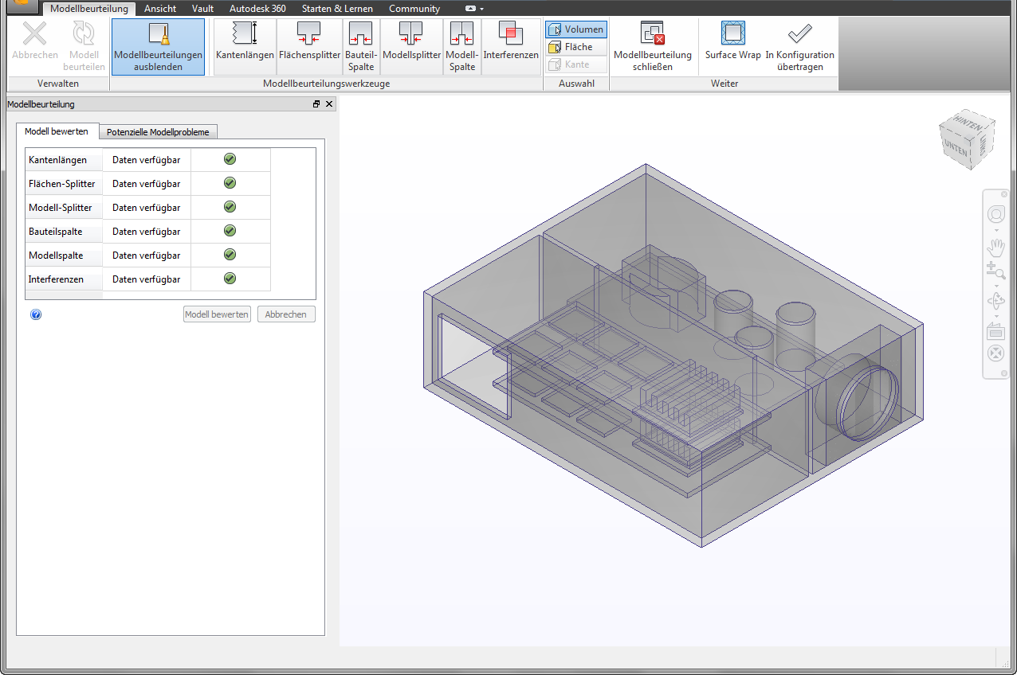
Task: Open the Modellbeurteilung ribbon tab
Action: [89, 9]
